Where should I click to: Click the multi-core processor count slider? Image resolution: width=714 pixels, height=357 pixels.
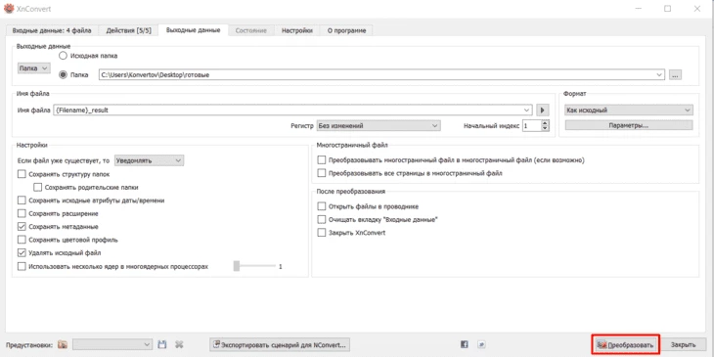(254, 266)
